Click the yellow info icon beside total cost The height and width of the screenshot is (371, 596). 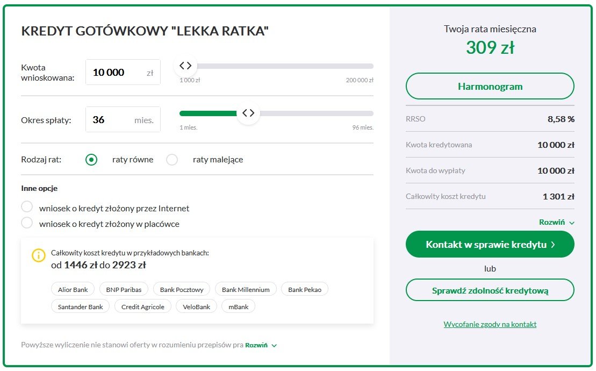(x=38, y=255)
